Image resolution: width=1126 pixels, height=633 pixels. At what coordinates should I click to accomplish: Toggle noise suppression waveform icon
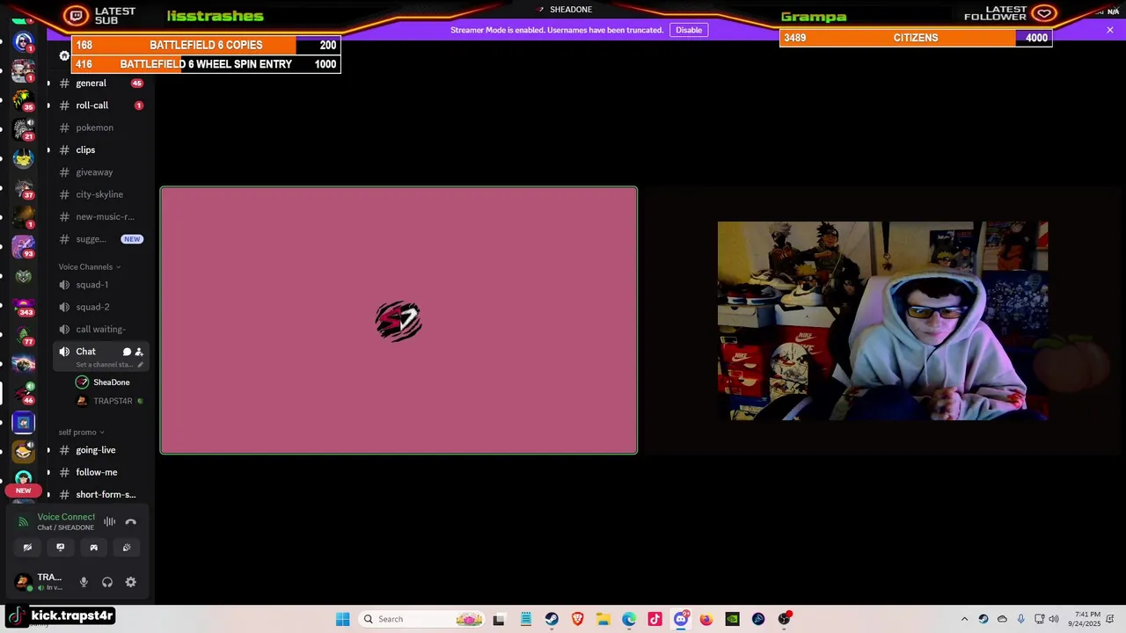[109, 521]
